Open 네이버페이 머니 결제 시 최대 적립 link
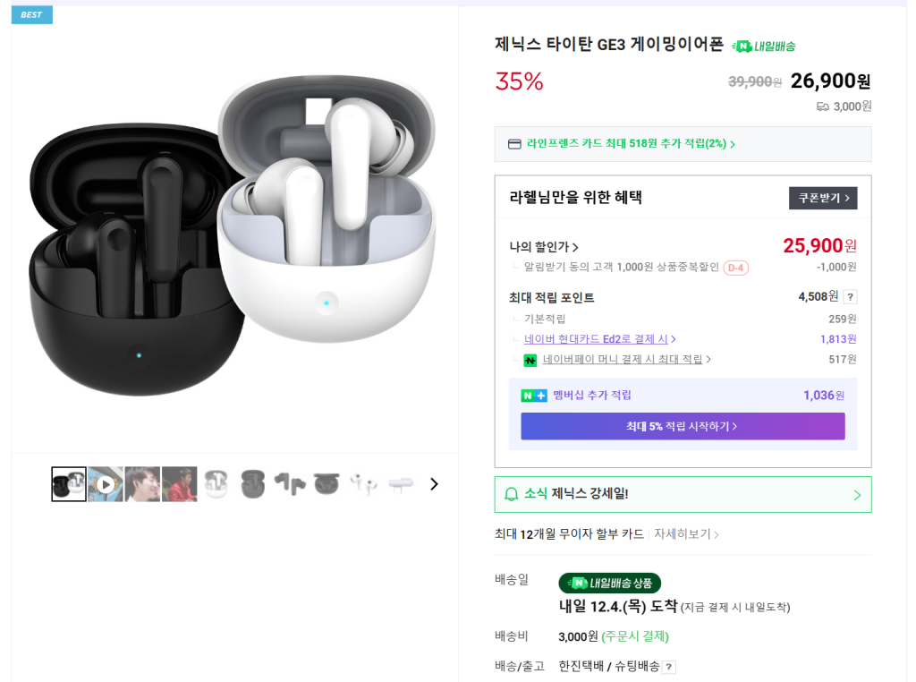The width and height of the screenshot is (916, 682). point(626,360)
